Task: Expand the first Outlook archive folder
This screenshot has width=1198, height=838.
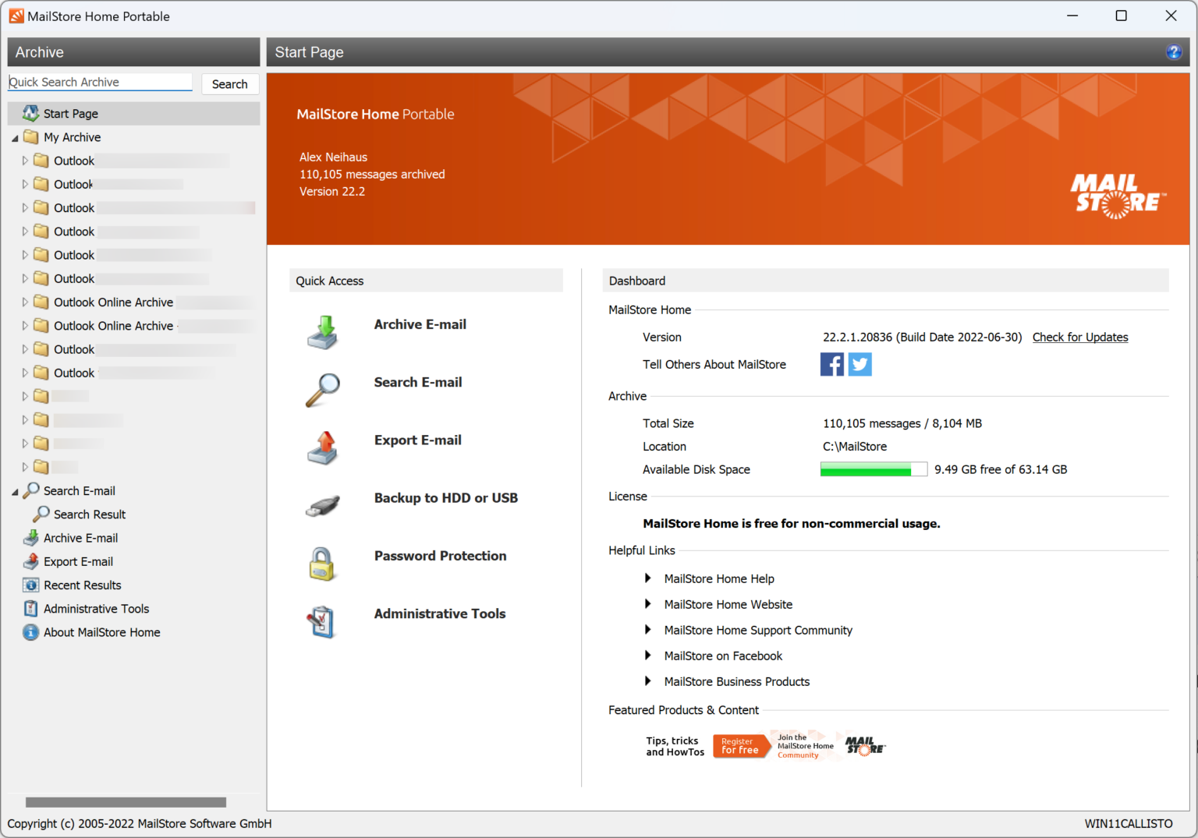Action: 24,161
